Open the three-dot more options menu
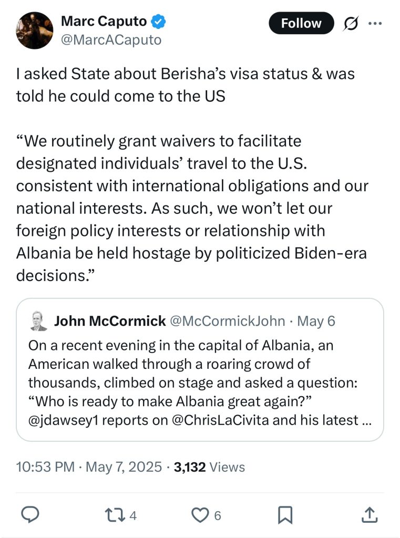The image size is (400, 538). [375, 23]
